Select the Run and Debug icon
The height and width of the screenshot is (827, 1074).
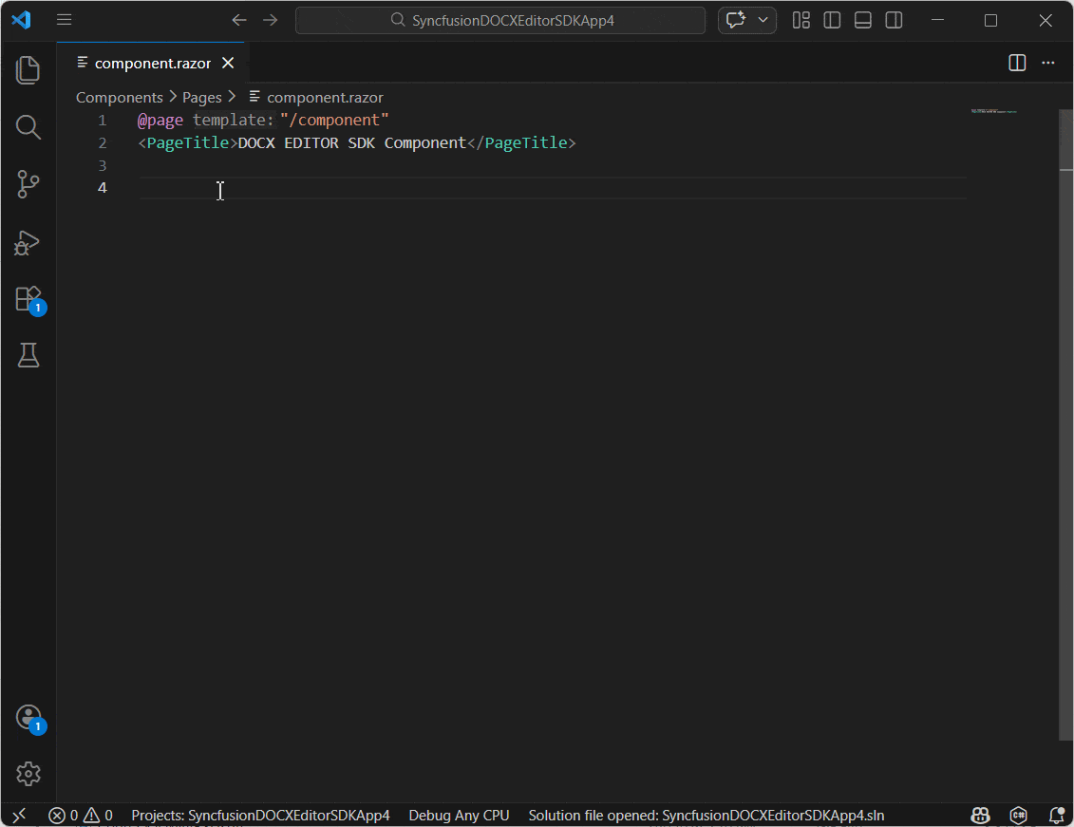28,242
